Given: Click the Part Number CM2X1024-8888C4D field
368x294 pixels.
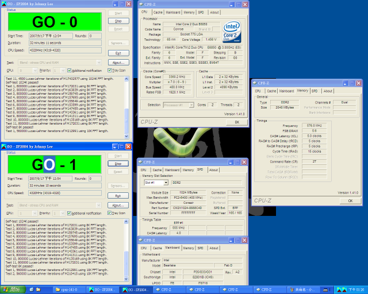Looking at the screenshot, I should click(x=188, y=208).
